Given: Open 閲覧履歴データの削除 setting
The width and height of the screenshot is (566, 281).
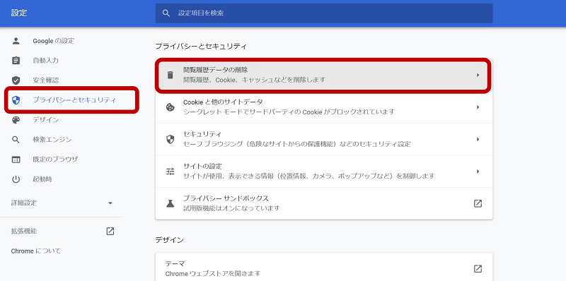Looking at the screenshot, I should coord(324,75).
